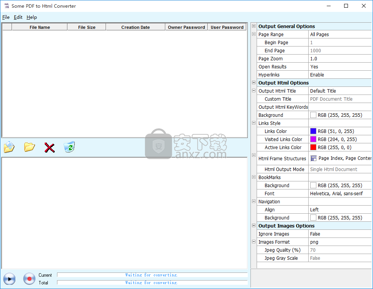Change the Ignore Images value False

coord(340,234)
